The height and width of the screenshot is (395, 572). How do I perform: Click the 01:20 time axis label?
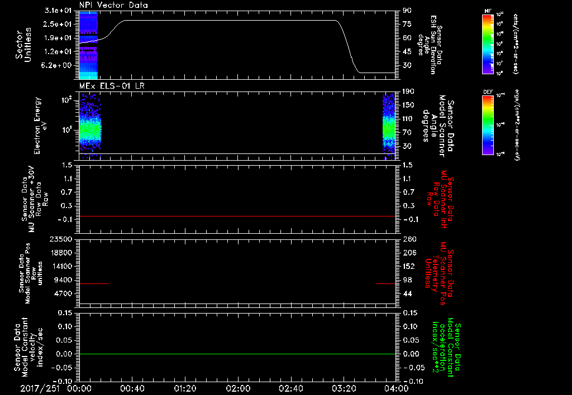point(185,388)
